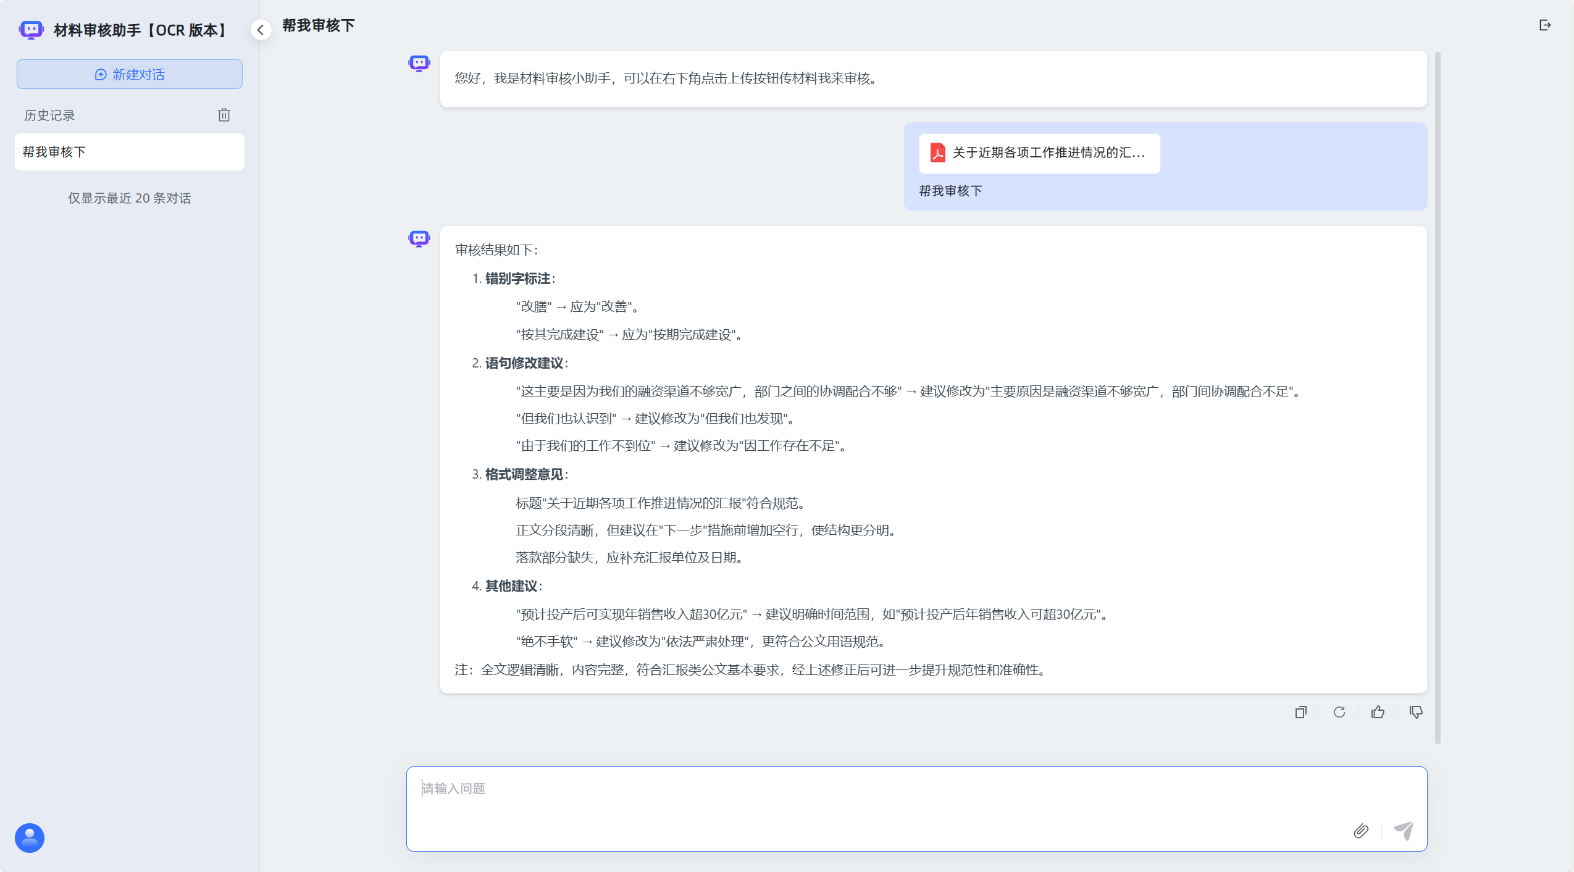The width and height of the screenshot is (1574, 872).
Task: Click the 仅显示最近 20 条对话 note
Action: [129, 198]
